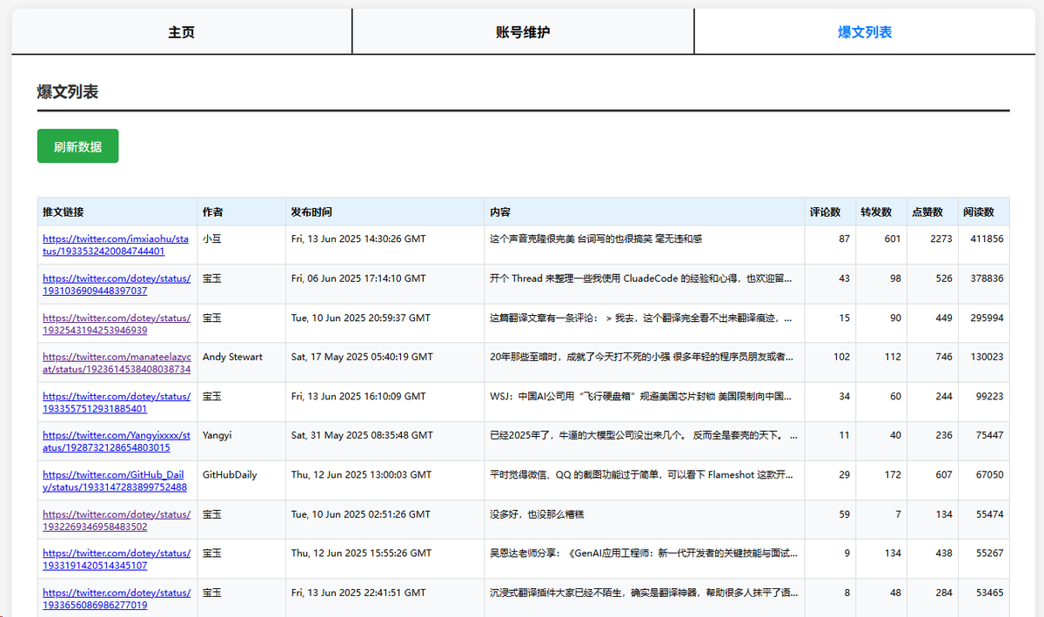Screen dimensions: 1044x617
Task: Select the 爆文列表 tab
Action: [x=864, y=32]
